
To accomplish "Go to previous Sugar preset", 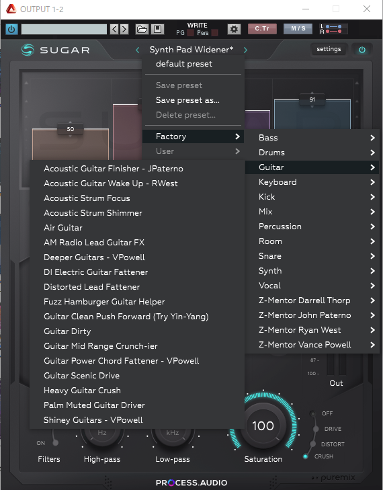I will click(138, 50).
